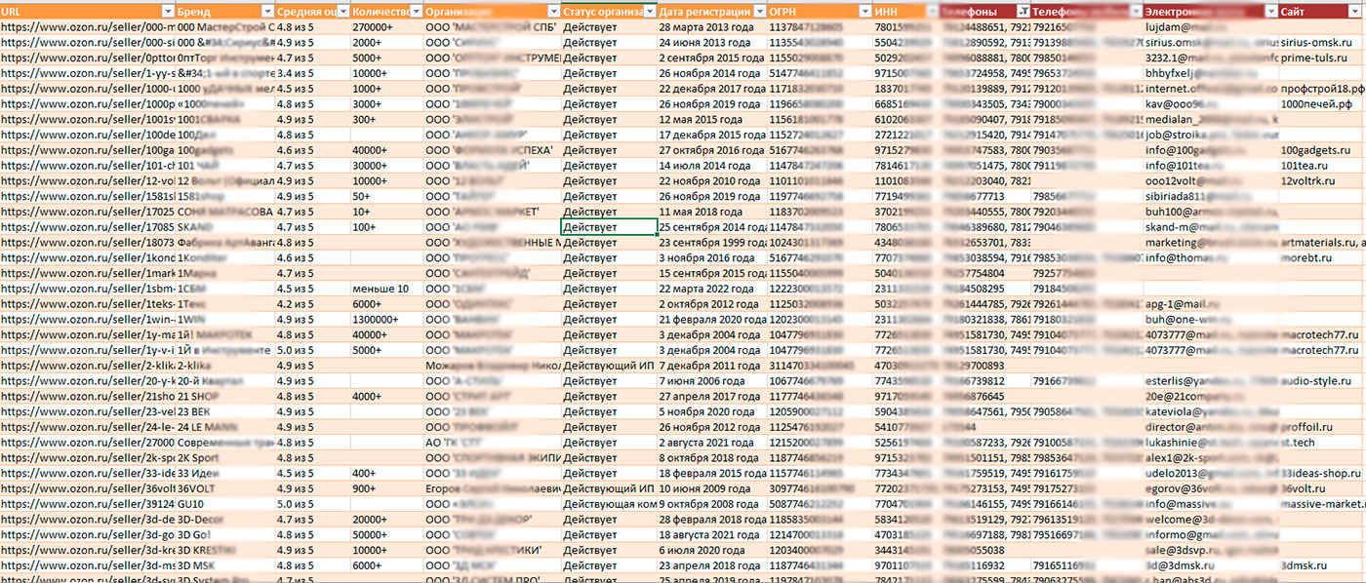Select the site cell morebt.ru
1366x583 pixels.
[1319, 257]
